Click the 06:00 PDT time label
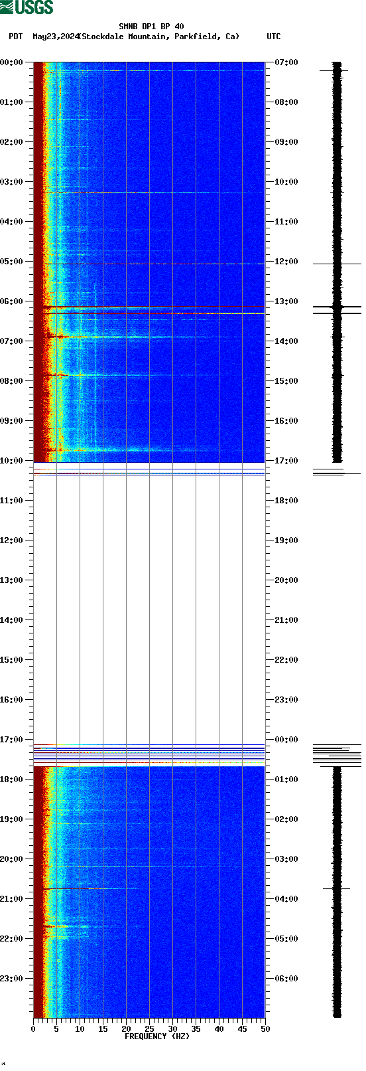This screenshot has height=1071, width=366. 12,301
